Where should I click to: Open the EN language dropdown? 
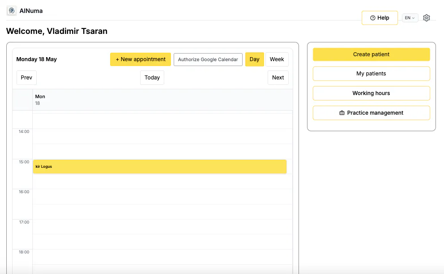tap(410, 18)
